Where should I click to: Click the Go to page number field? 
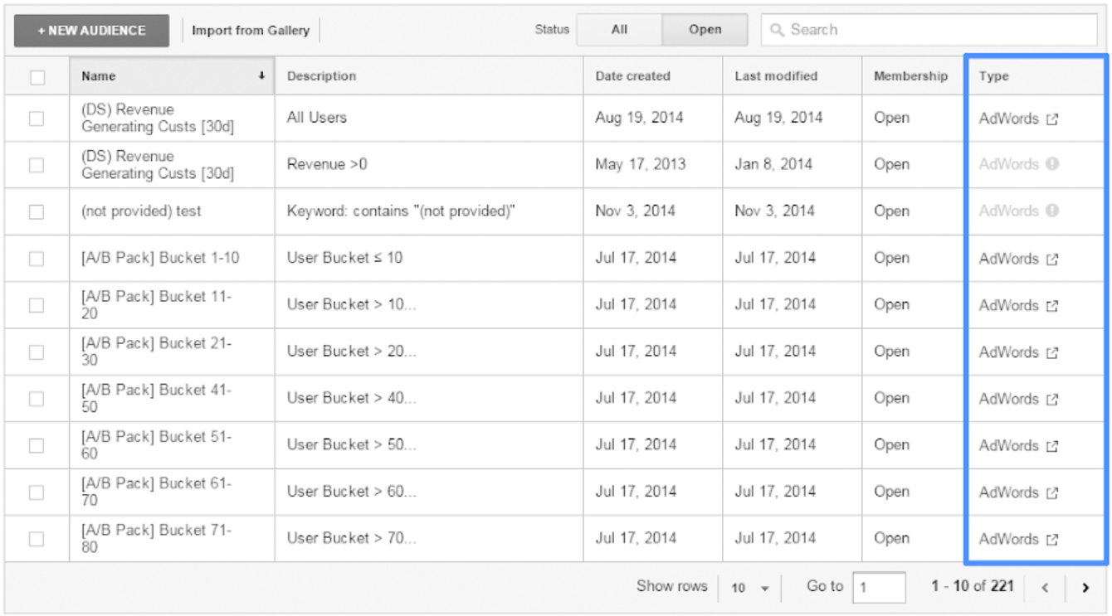pos(878,587)
